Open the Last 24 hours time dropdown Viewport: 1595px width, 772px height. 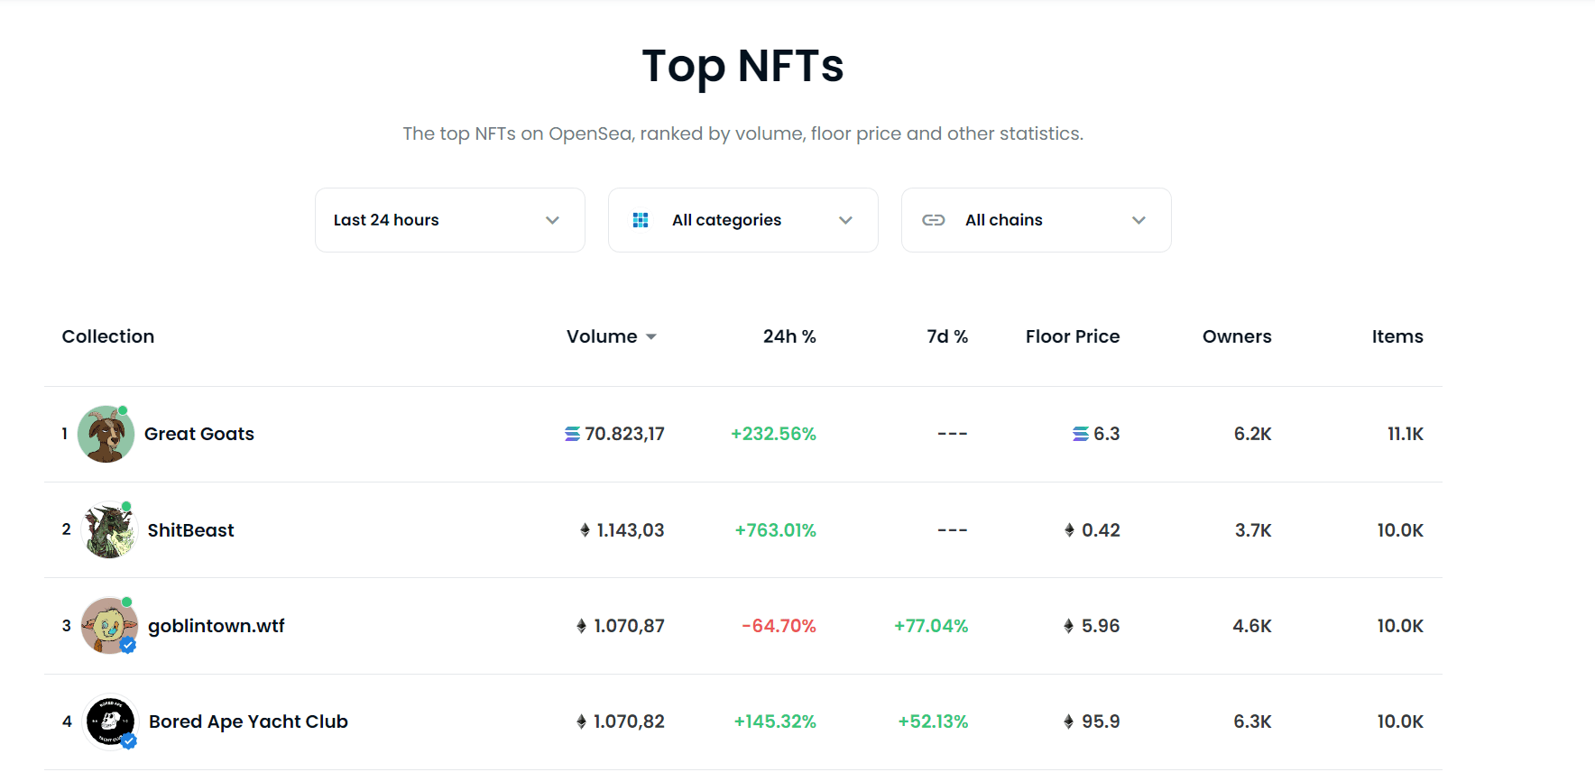449,220
